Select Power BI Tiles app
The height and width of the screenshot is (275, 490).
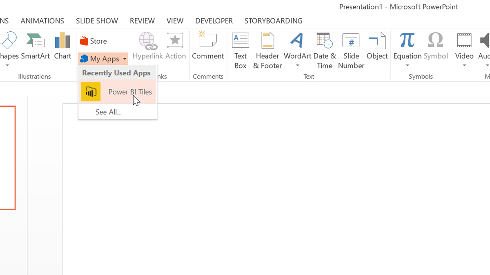coord(118,92)
